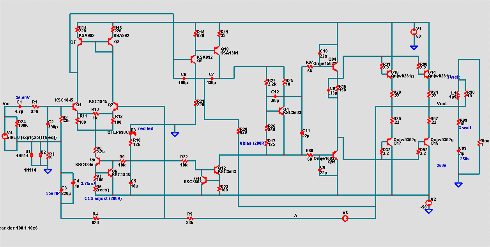The width and height of the screenshot is (490, 247).
Task: Select resistor R22 10k
Action: click(x=184, y=161)
